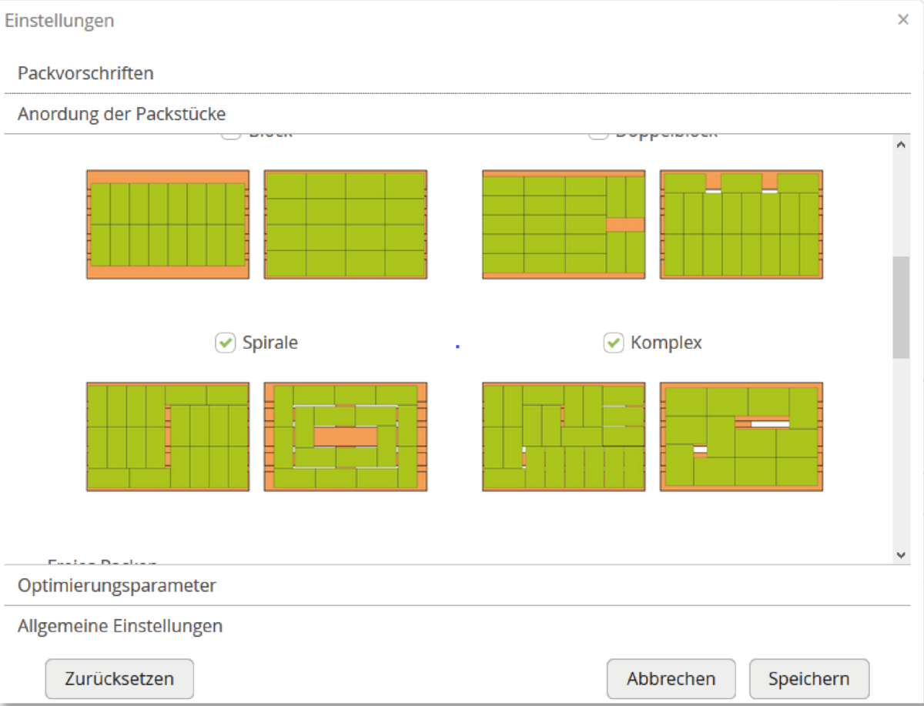The width and height of the screenshot is (924, 706).
Task: Click Abbrechen to cancel changes
Action: (671, 678)
